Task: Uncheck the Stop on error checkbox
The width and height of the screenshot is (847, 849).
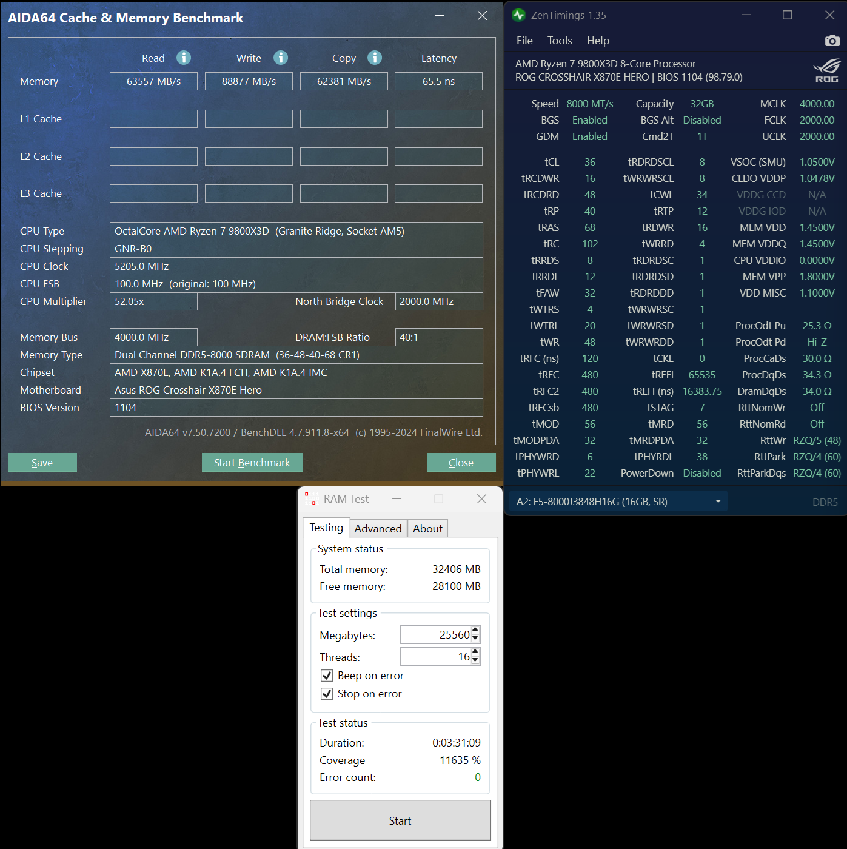Action: tap(327, 694)
